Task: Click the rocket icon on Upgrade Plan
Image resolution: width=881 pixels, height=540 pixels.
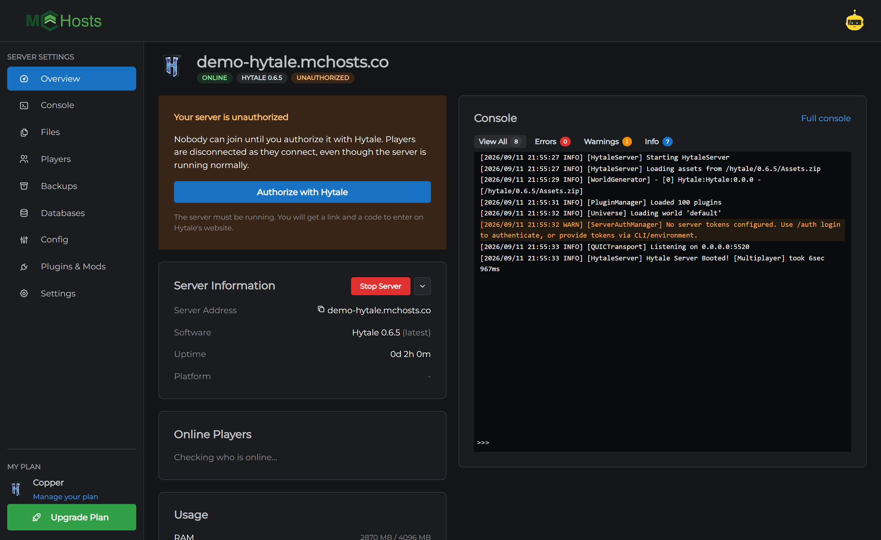Action: click(x=37, y=517)
